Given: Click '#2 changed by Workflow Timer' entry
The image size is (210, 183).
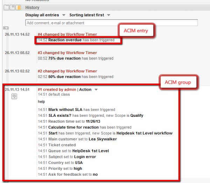Looking at the screenshot, I should tap(67, 71).
